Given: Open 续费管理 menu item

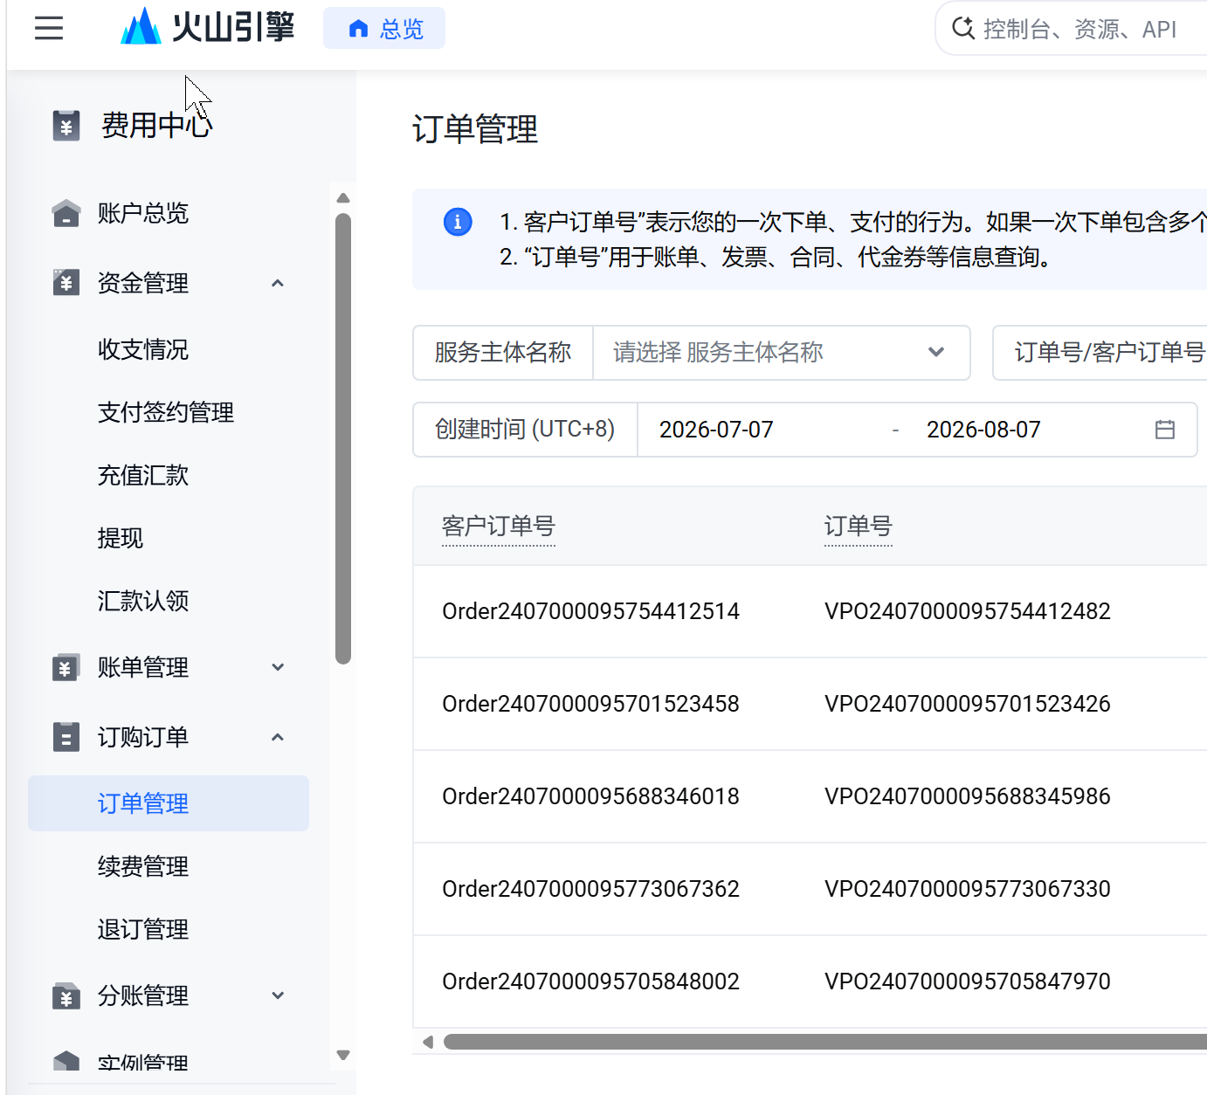Looking at the screenshot, I should pyautogui.click(x=143, y=866).
